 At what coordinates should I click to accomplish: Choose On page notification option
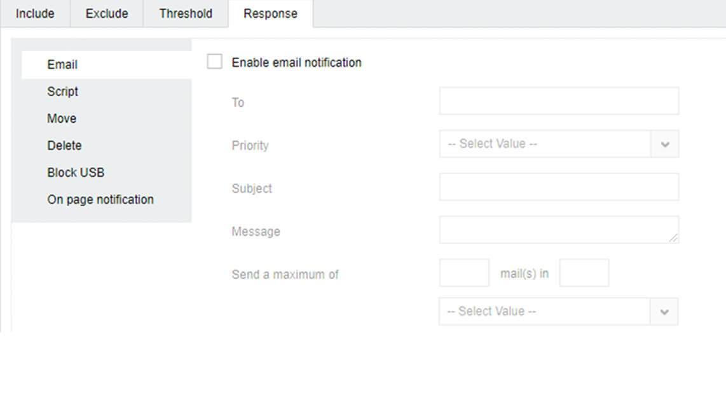pyautogui.click(x=100, y=200)
